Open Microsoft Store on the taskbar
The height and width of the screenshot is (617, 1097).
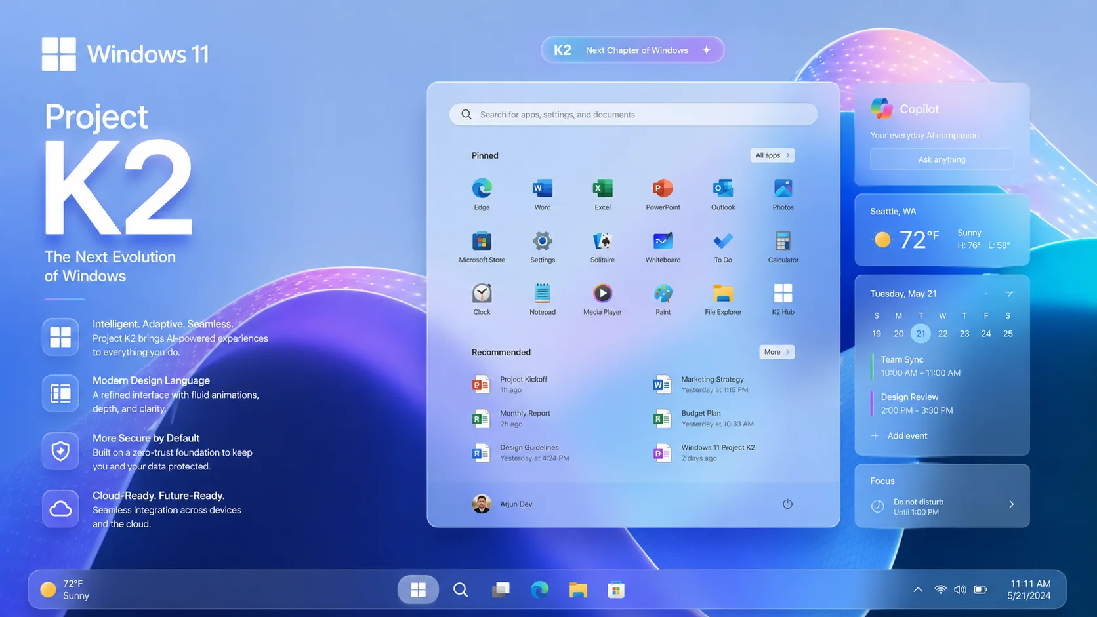(x=615, y=589)
